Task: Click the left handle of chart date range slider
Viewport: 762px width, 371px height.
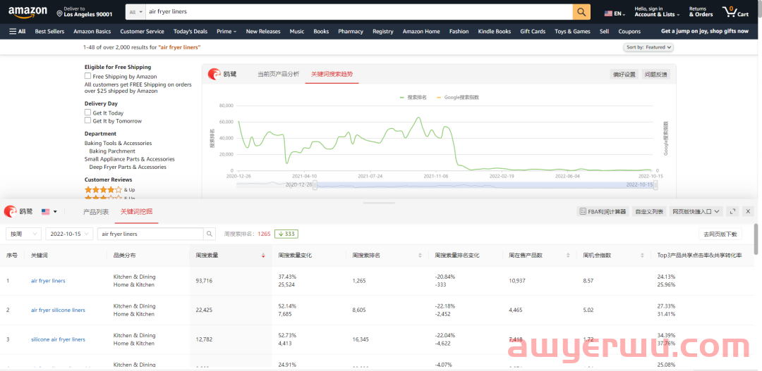Action: tap(315, 185)
